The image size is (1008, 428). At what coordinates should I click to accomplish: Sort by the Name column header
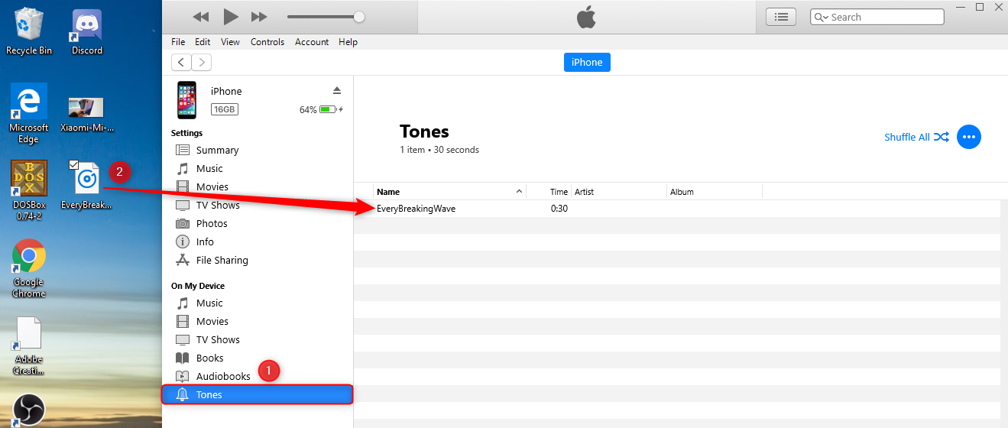pos(449,192)
